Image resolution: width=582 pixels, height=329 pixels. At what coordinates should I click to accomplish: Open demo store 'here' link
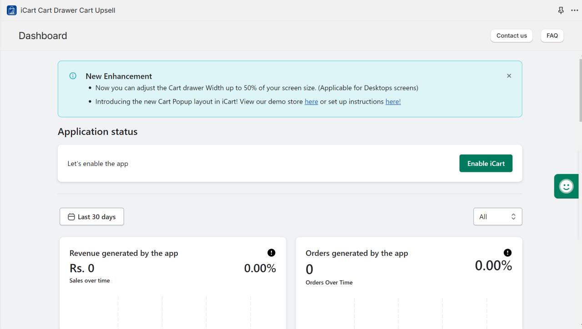(311, 102)
